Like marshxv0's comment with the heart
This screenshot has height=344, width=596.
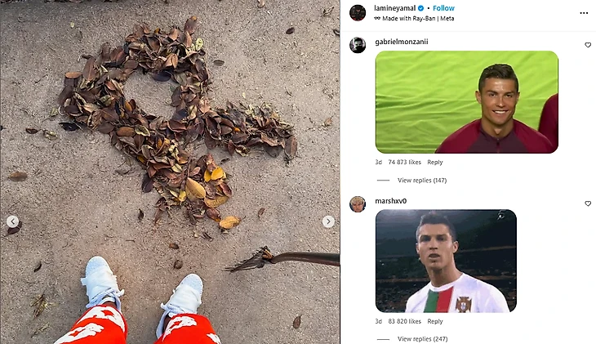click(588, 203)
